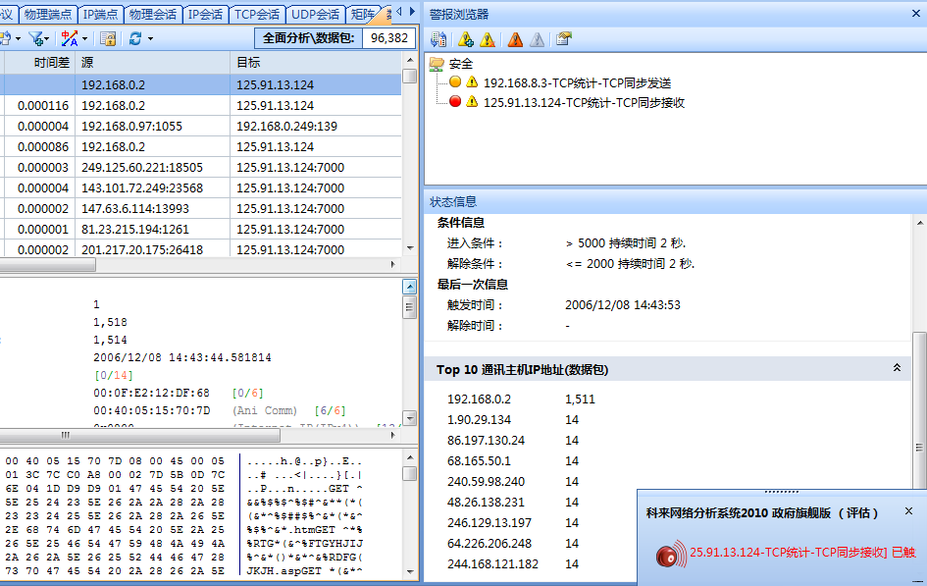Click the yellow warning icon beside 125.91.13.124

472,102
